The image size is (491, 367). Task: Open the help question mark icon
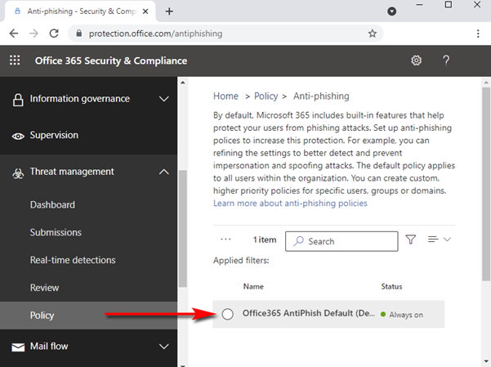point(446,60)
